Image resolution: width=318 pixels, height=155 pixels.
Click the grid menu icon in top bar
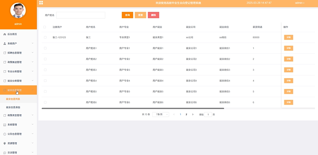click(41, 3)
